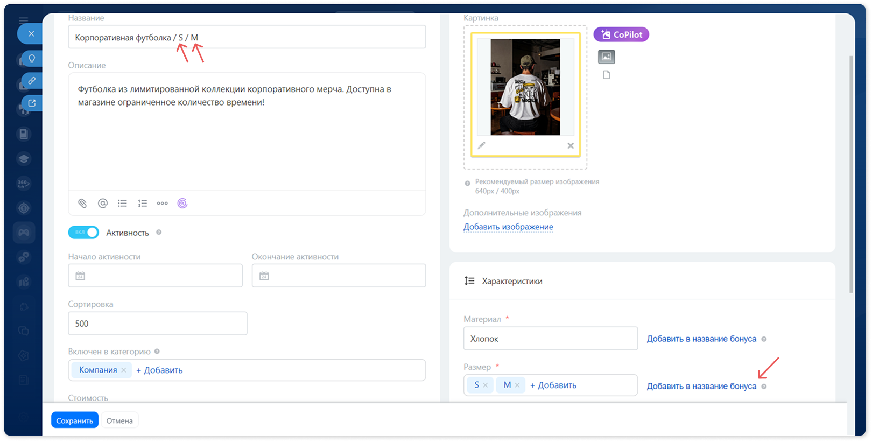Edit the product image with pencil icon
The height and width of the screenshot is (442, 872).
[x=482, y=145]
